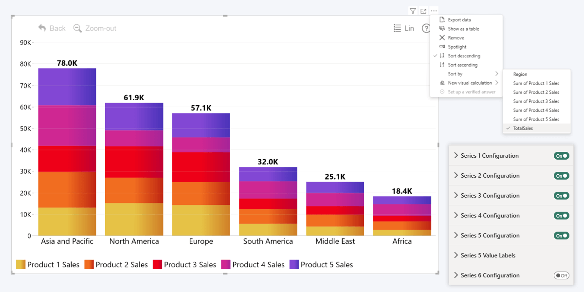
Task: Click Spotlight in the context menu
Action: 457,47
